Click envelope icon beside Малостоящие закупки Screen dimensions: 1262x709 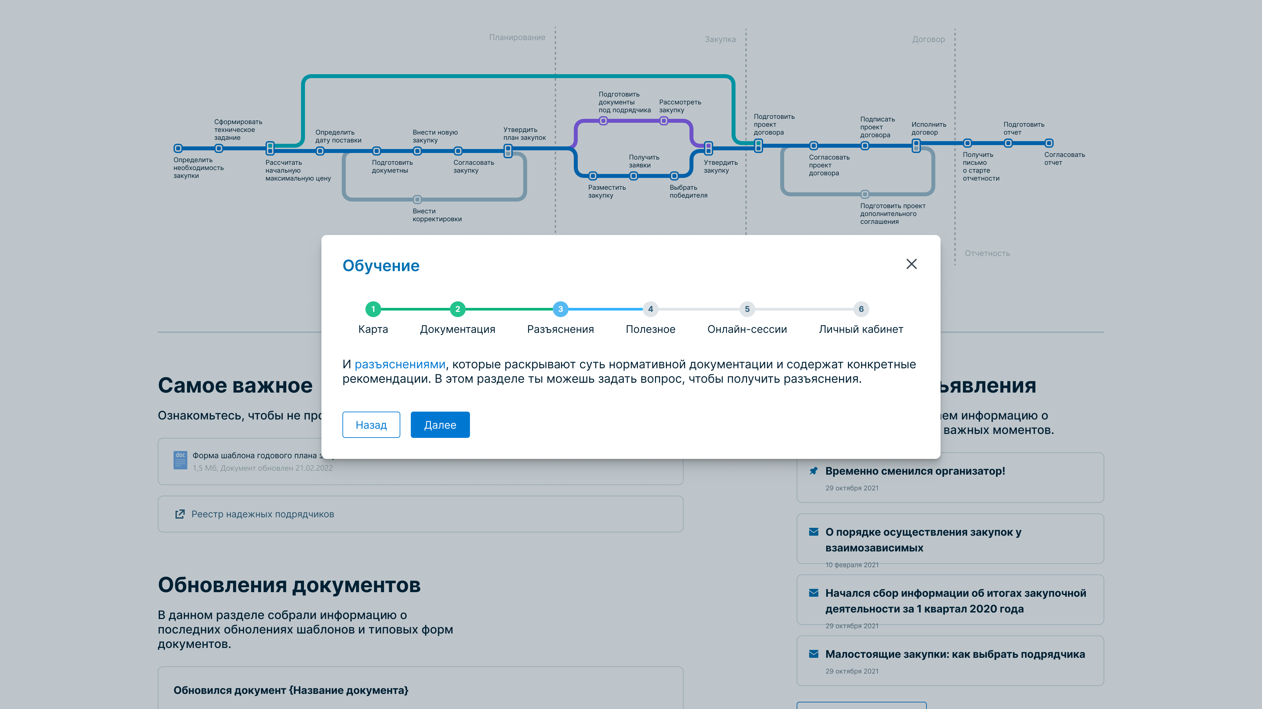(813, 654)
